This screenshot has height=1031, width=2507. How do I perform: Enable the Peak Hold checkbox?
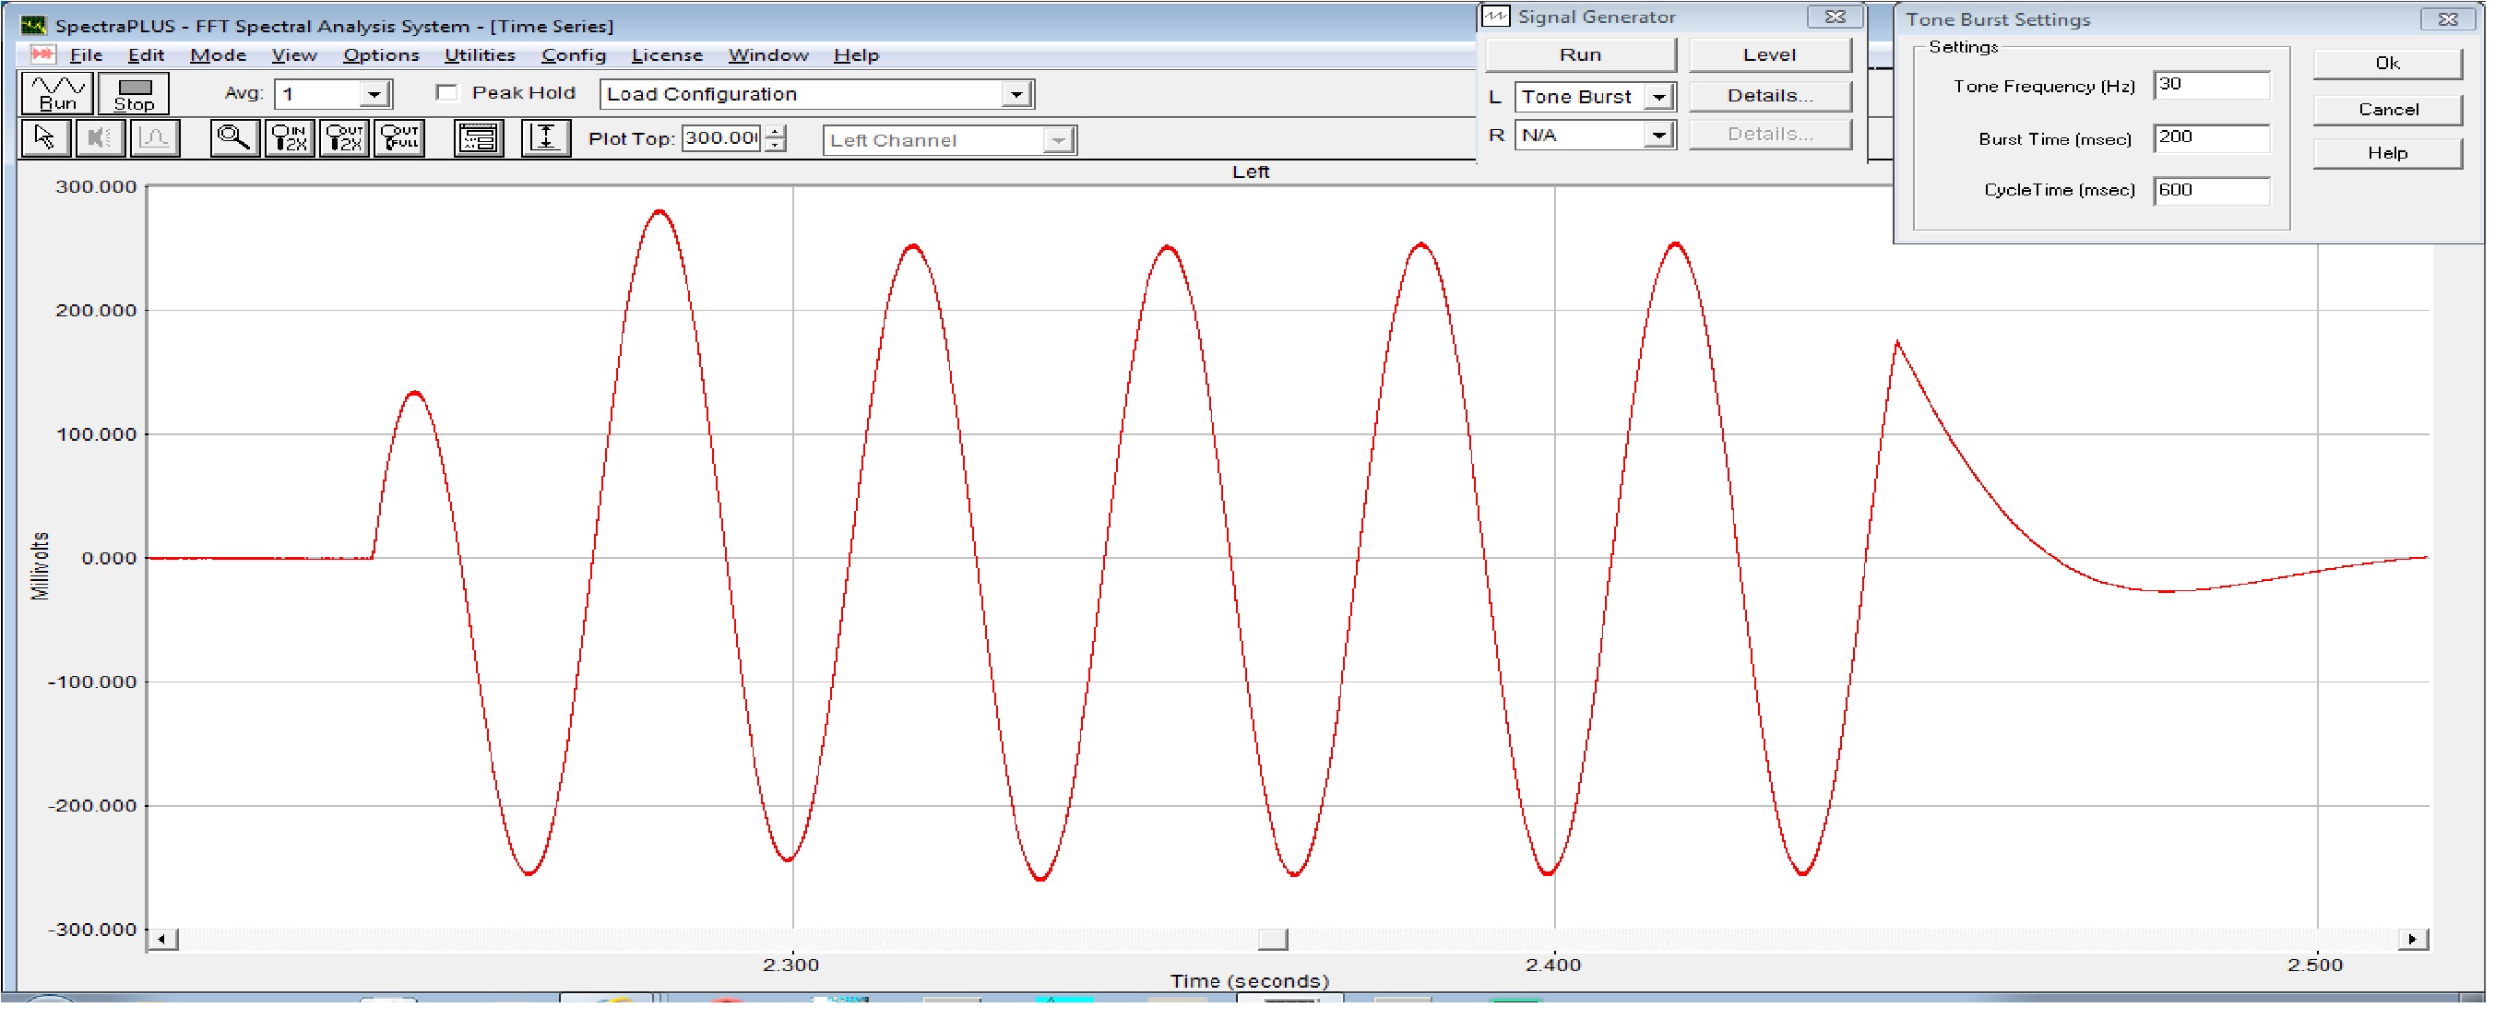tap(446, 93)
